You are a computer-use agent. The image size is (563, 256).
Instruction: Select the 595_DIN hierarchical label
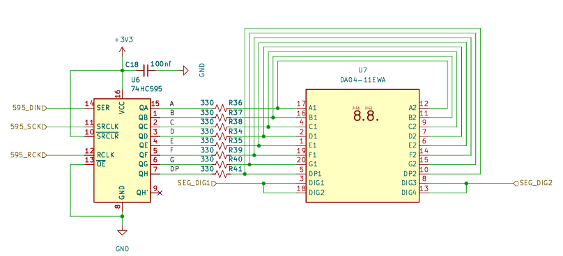(29, 108)
